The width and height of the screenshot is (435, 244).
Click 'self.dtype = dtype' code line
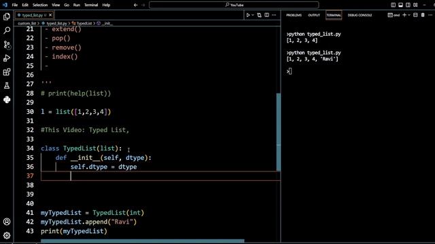tap(103, 167)
